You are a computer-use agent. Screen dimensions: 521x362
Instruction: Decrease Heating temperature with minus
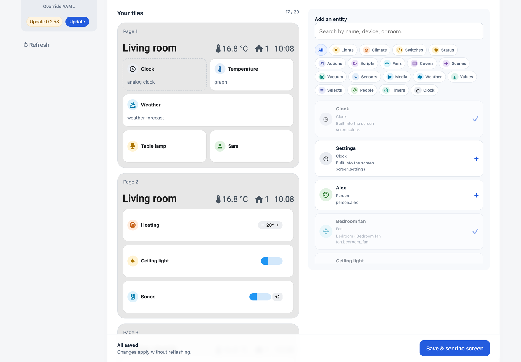click(x=263, y=225)
